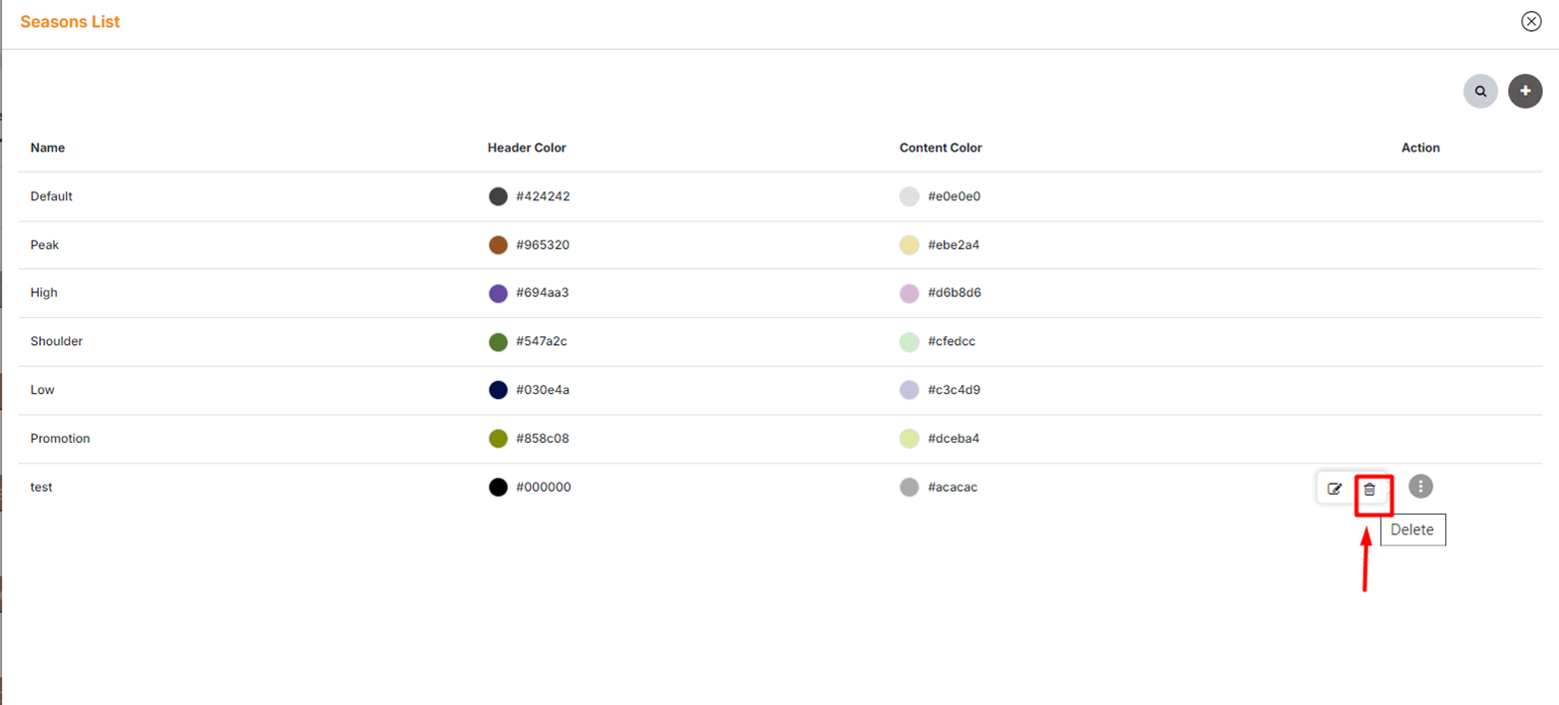Click the search icon button

tap(1480, 91)
